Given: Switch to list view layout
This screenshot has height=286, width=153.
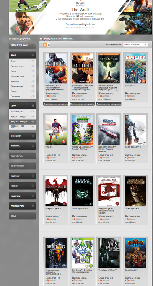Looking at the screenshot, I should (49, 45).
